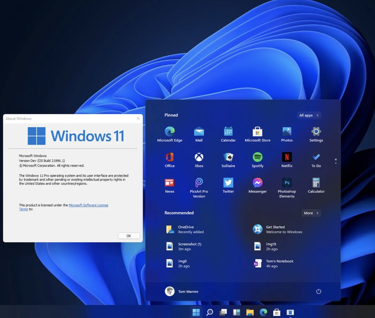Go to next pinned page dots
The width and height of the screenshot is (375, 318).
pos(335,161)
